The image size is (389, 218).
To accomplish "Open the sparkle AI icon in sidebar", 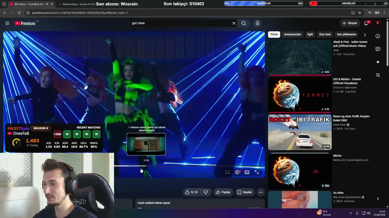I will click(378, 62).
